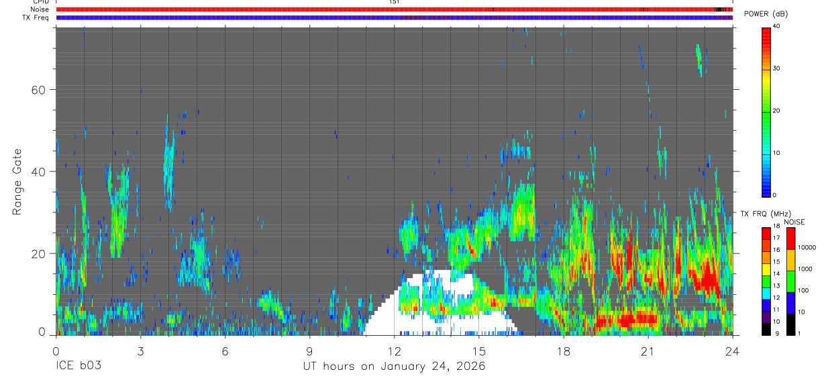Click the '30' label on POWER scale
Screen dimensions: 824x380
tap(776, 68)
